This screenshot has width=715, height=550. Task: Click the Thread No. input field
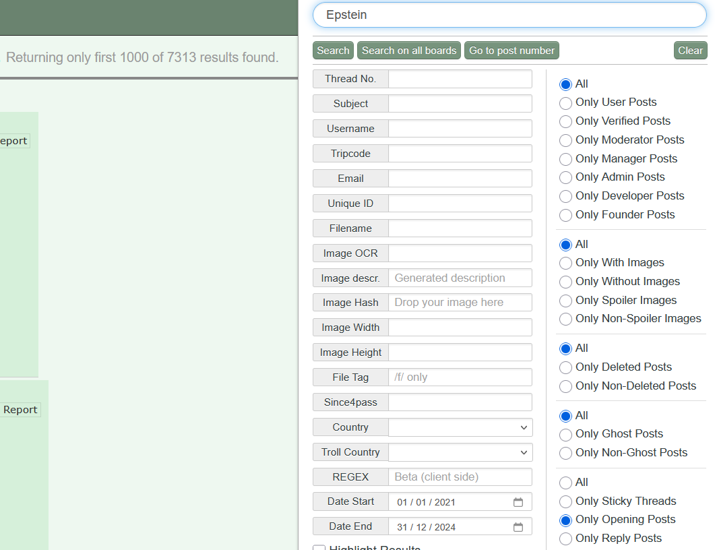[460, 79]
